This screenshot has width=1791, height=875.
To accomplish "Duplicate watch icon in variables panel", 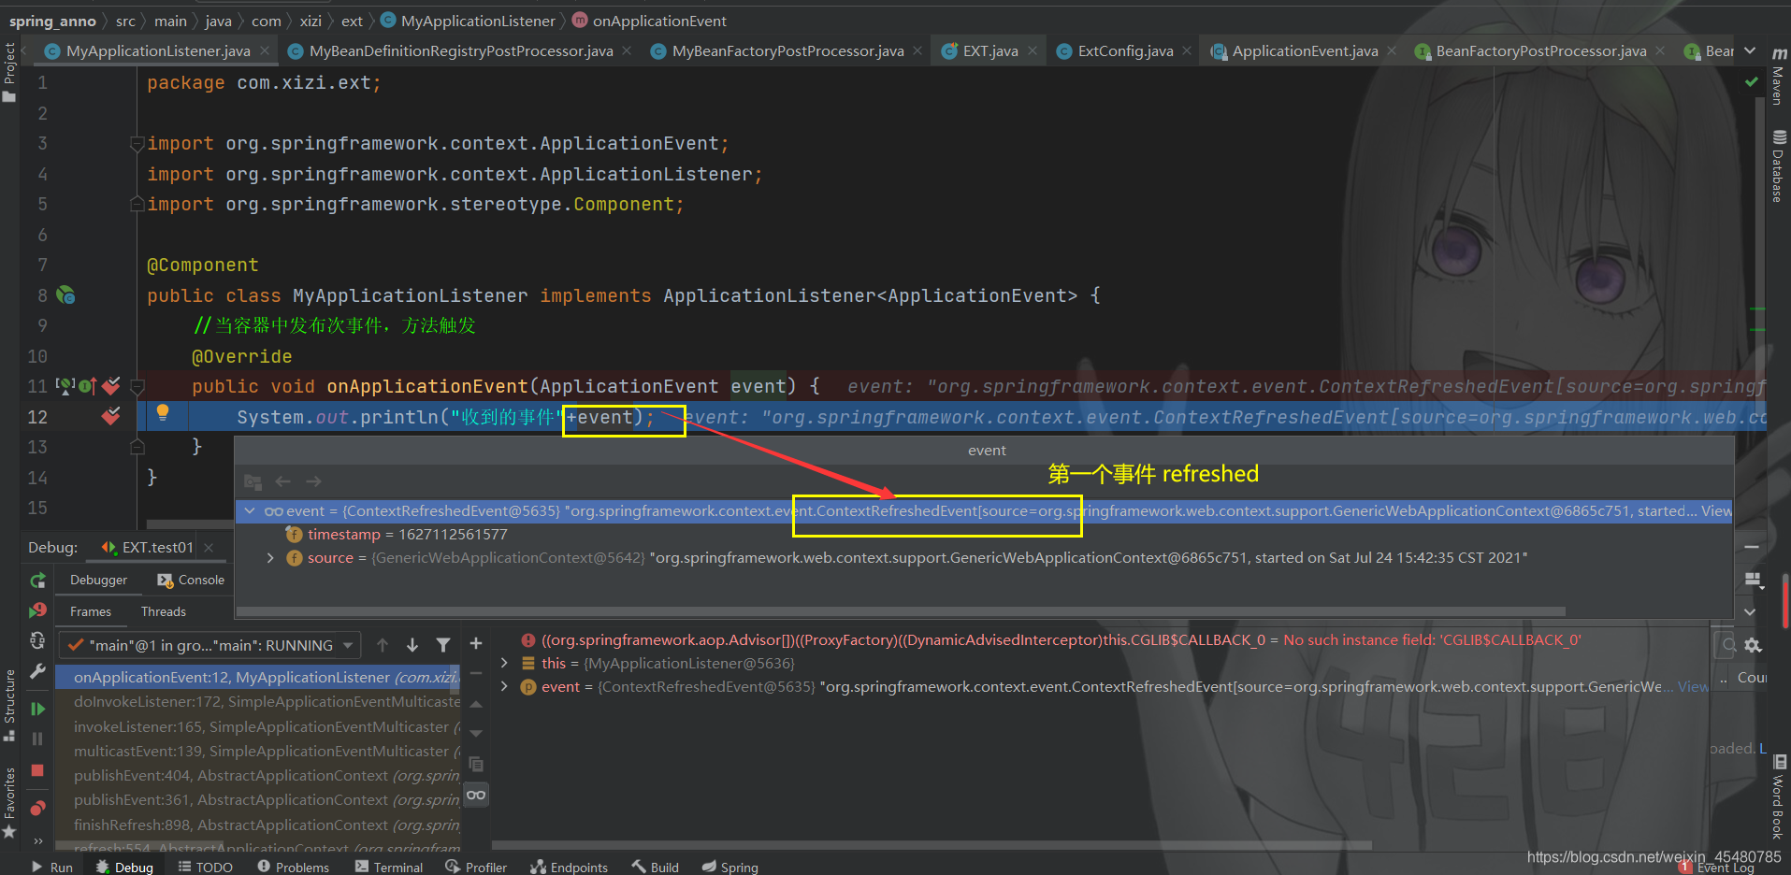I will click(x=476, y=765).
